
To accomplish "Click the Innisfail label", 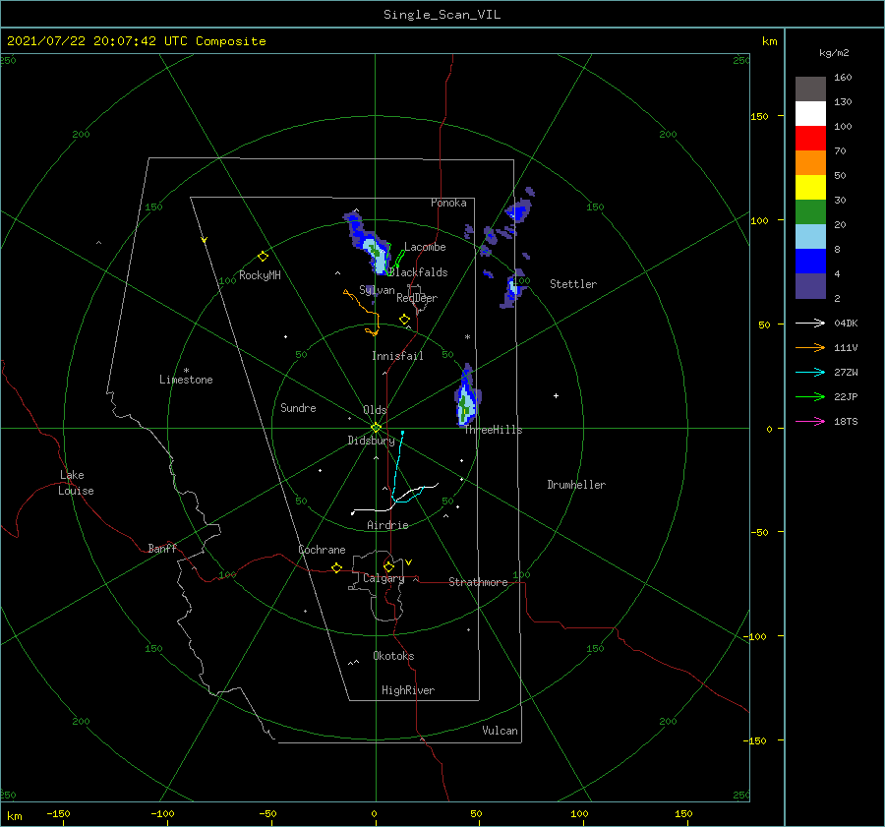I will (397, 356).
